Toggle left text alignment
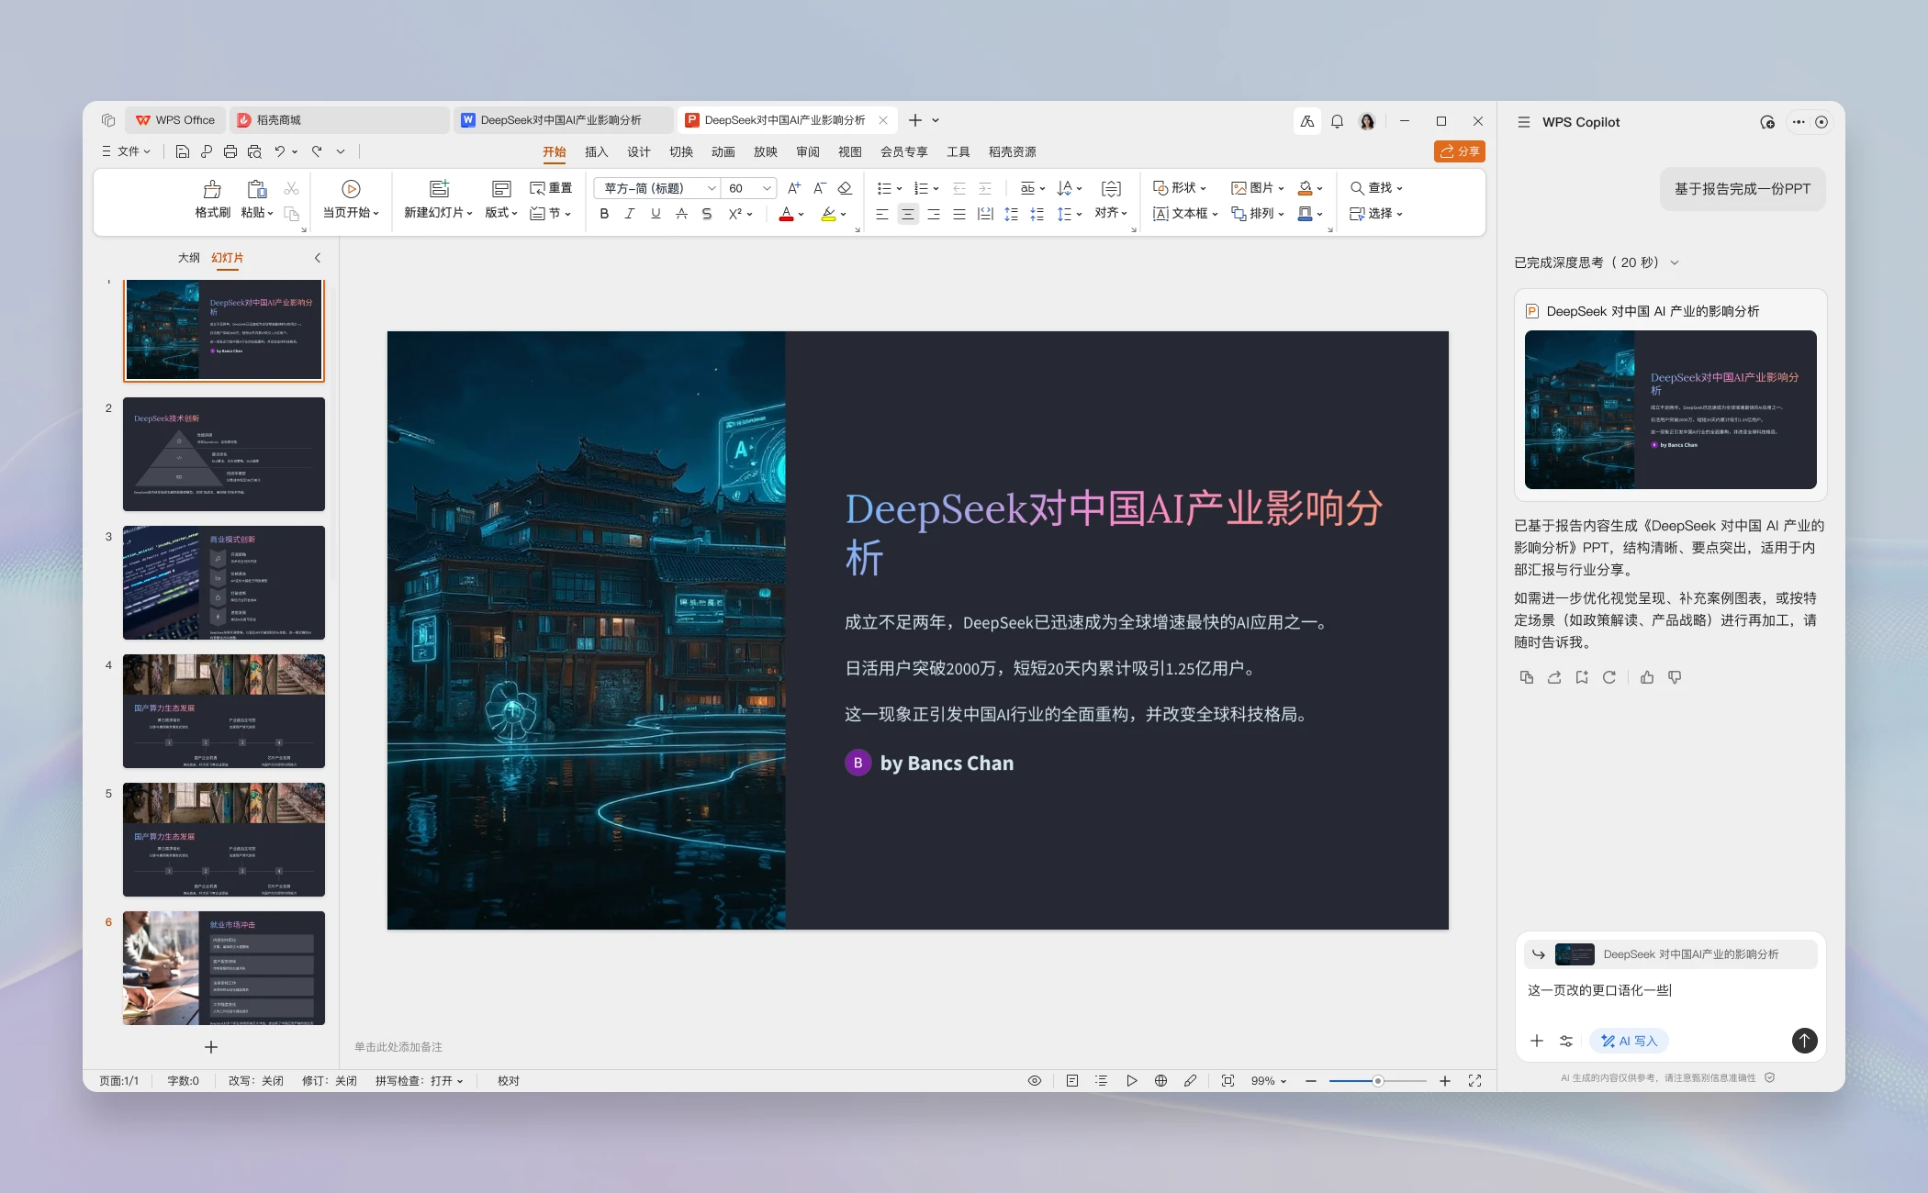Image resolution: width=1928 pixels, height=1193 pixels. [x=881, y=214]
